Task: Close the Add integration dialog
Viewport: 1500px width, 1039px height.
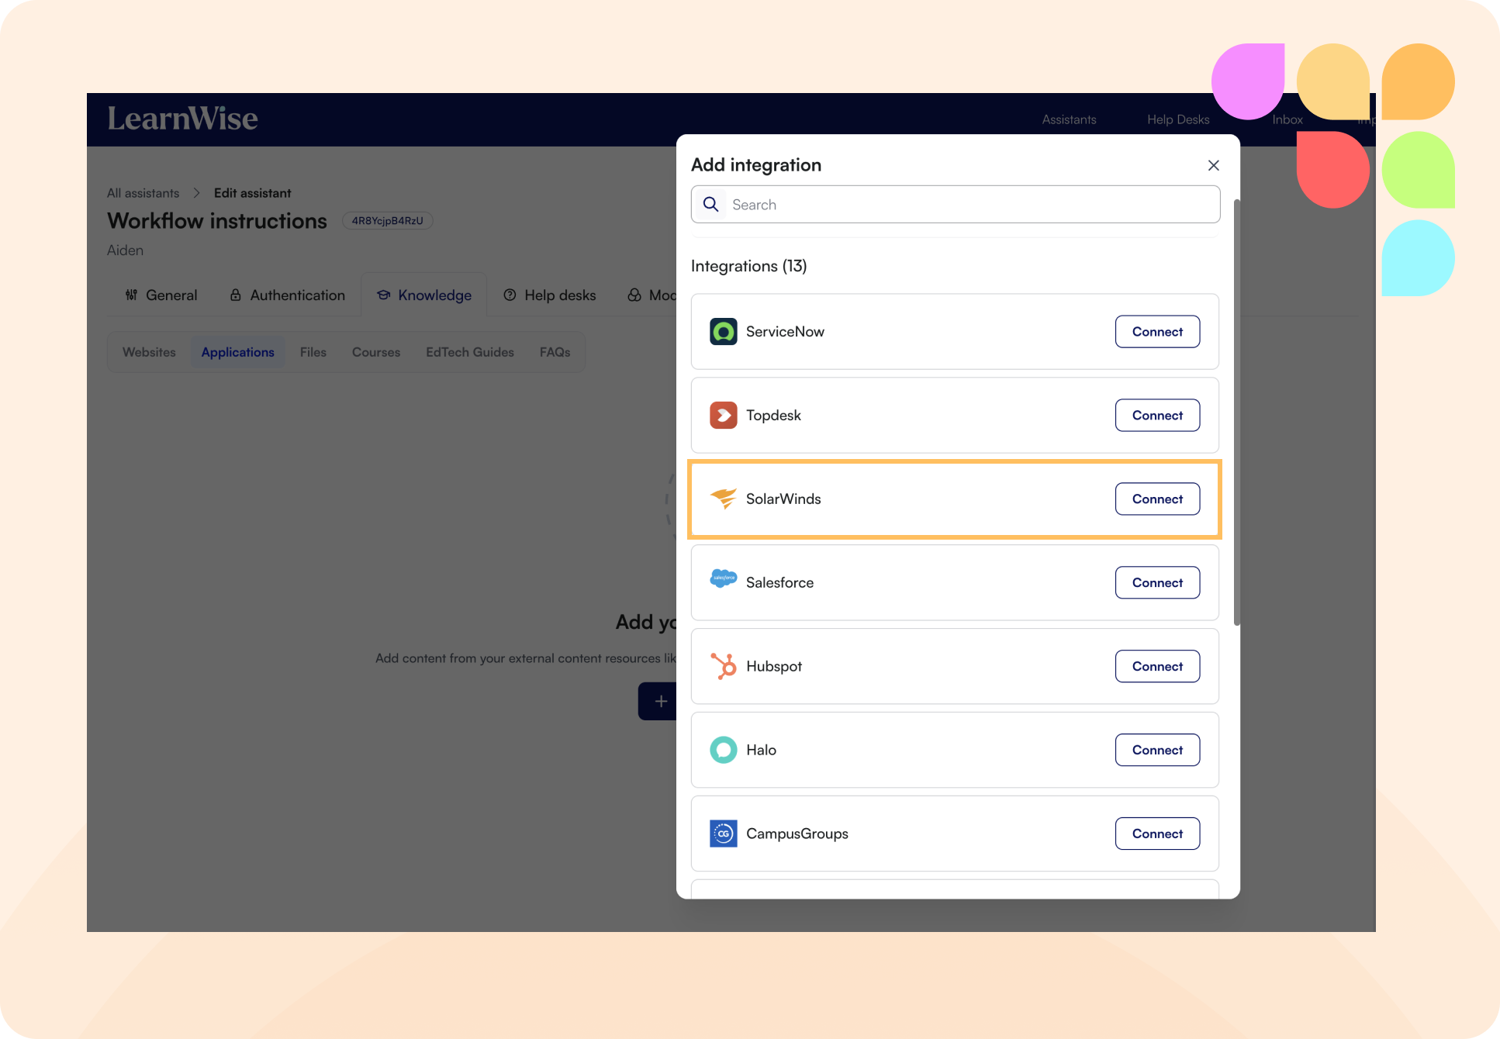Action: click(1213, 165)
